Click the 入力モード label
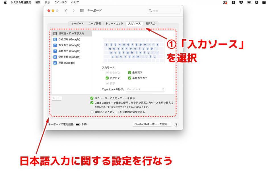 pos(108,68)
